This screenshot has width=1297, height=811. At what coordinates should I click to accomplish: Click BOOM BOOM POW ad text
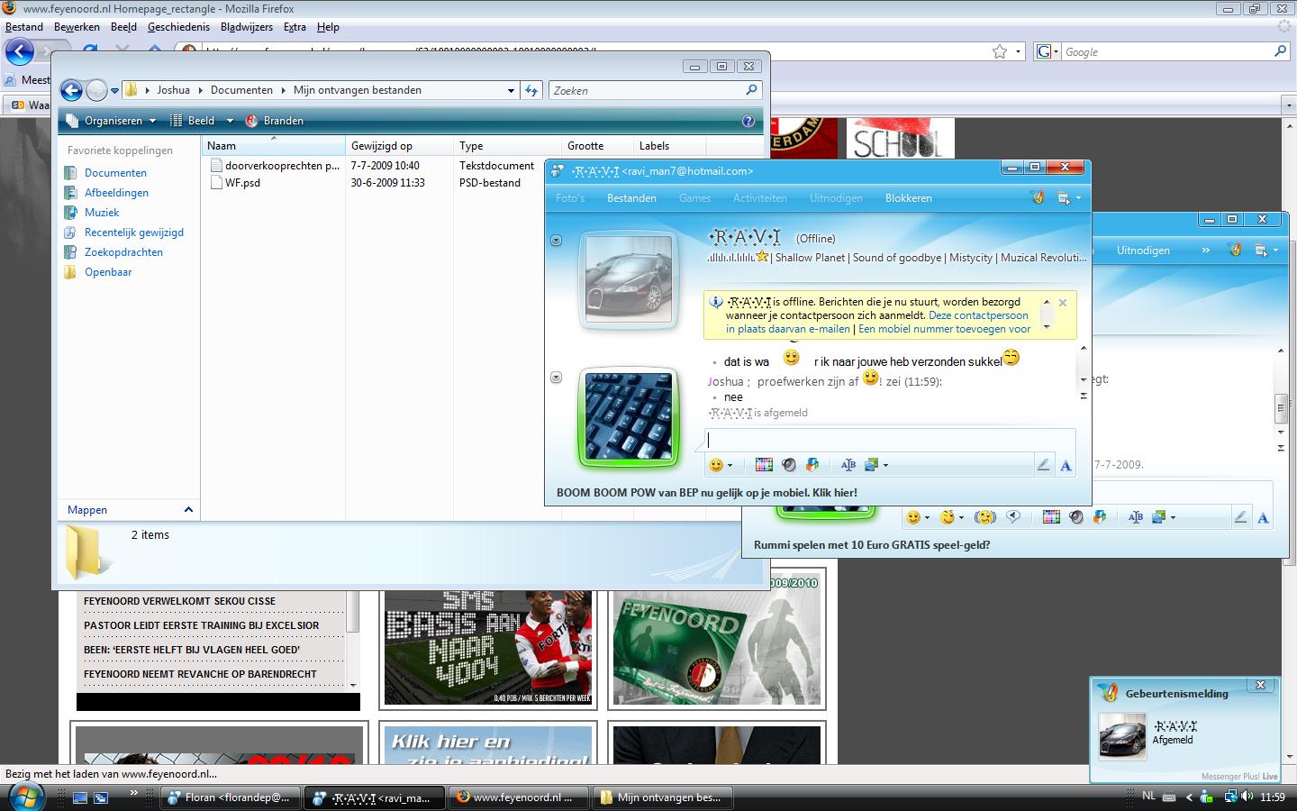click(707, 493)
